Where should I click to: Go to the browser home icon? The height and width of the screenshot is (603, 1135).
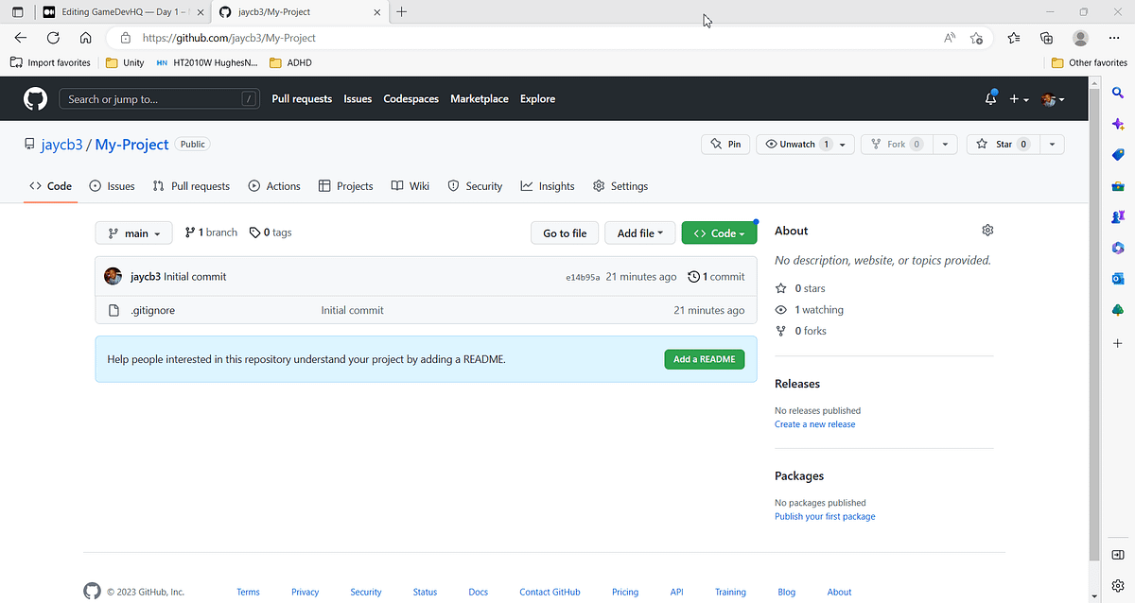click(x=85, y=38)
